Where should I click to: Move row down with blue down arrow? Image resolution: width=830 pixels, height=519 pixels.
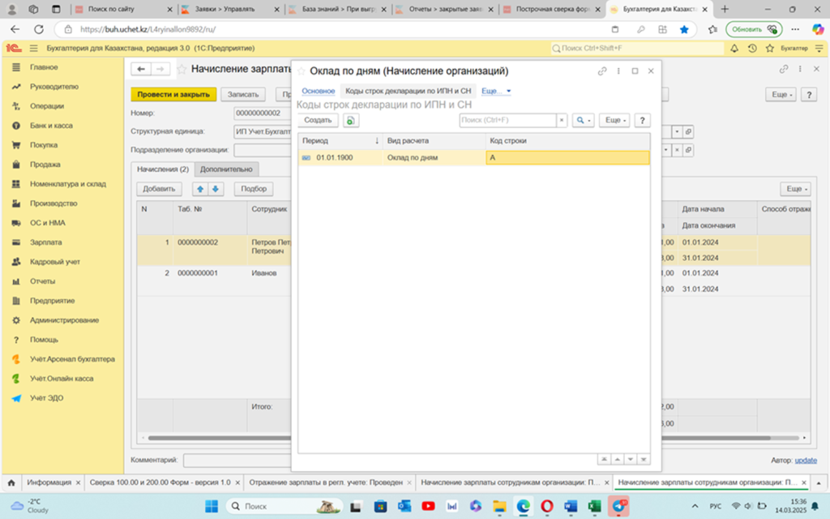pyautogui.click(x=216, y=189)
